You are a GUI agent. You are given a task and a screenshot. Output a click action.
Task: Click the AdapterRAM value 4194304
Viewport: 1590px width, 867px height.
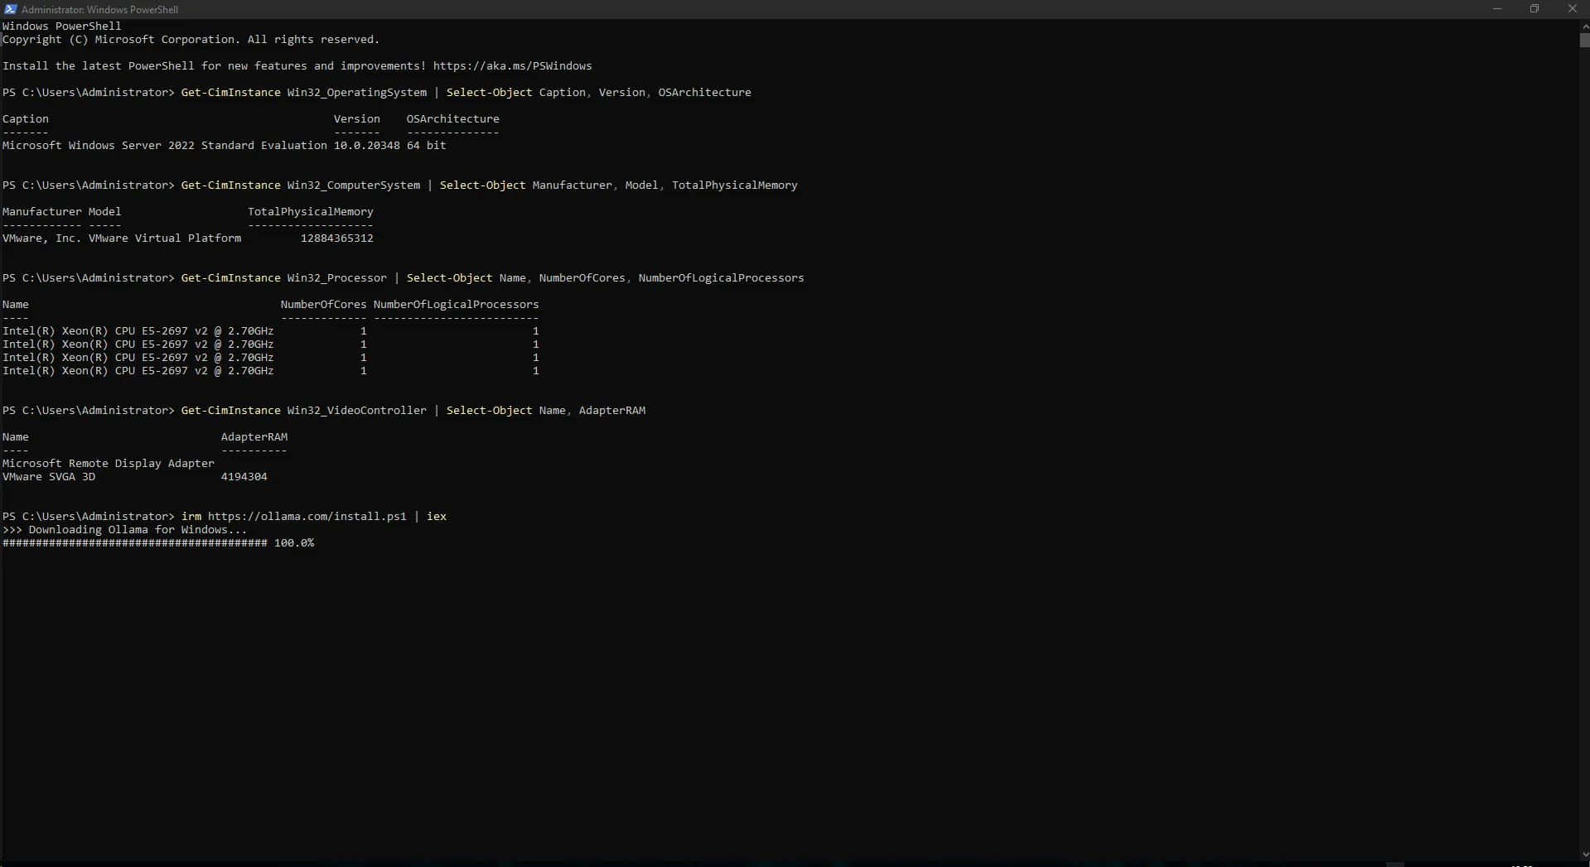[x=244, y=477]
